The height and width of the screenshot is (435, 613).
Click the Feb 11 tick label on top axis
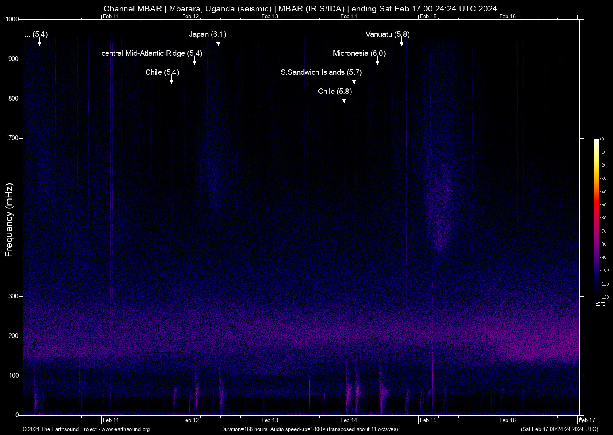[110, 16]
